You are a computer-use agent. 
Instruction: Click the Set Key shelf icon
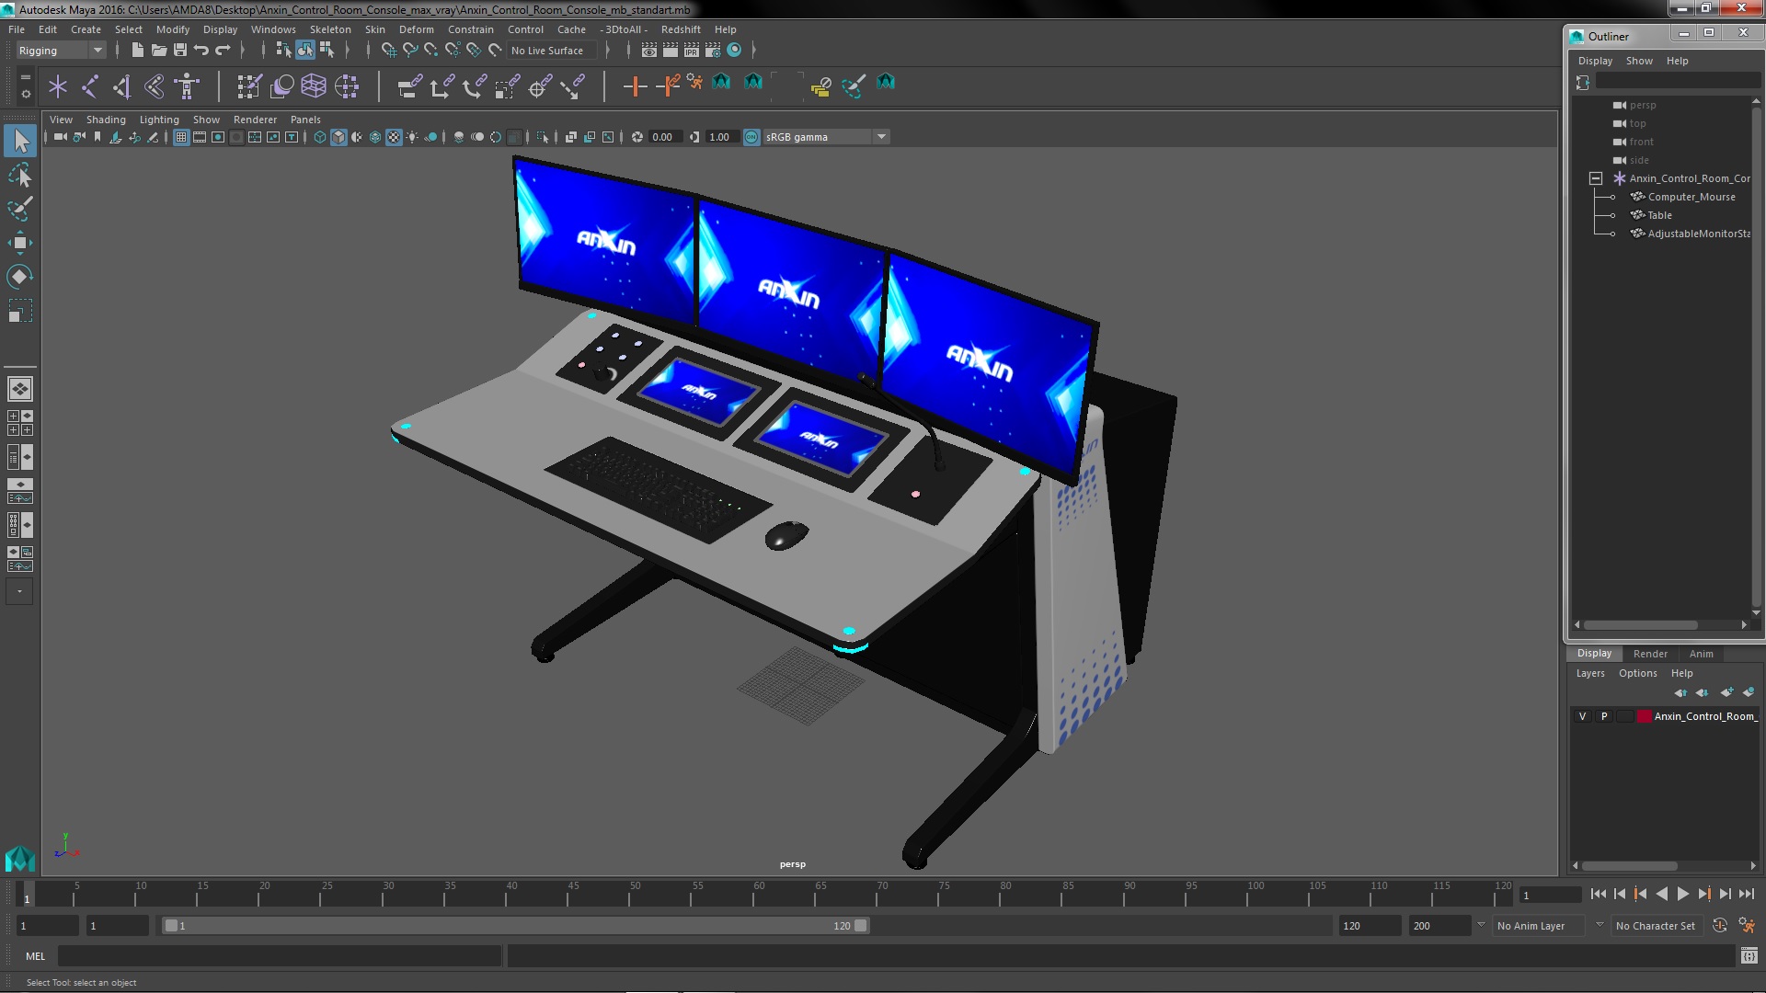(x=635, y=86)
